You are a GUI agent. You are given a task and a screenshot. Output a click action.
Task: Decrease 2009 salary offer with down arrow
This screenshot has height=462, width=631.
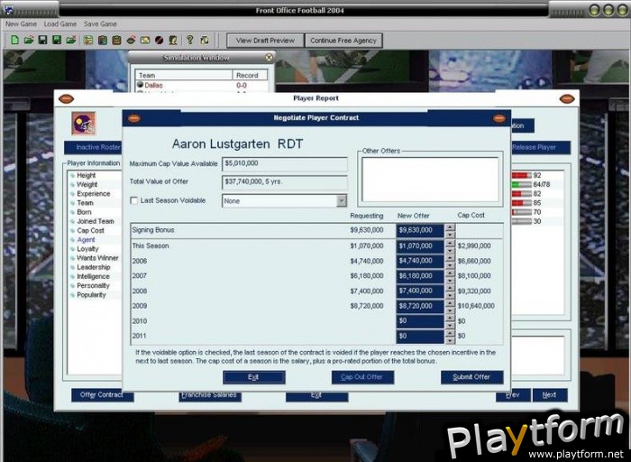tap(450, 310)
